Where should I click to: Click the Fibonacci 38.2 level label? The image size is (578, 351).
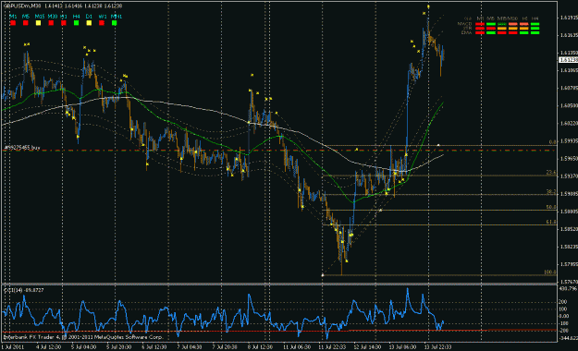coord(551,191)
